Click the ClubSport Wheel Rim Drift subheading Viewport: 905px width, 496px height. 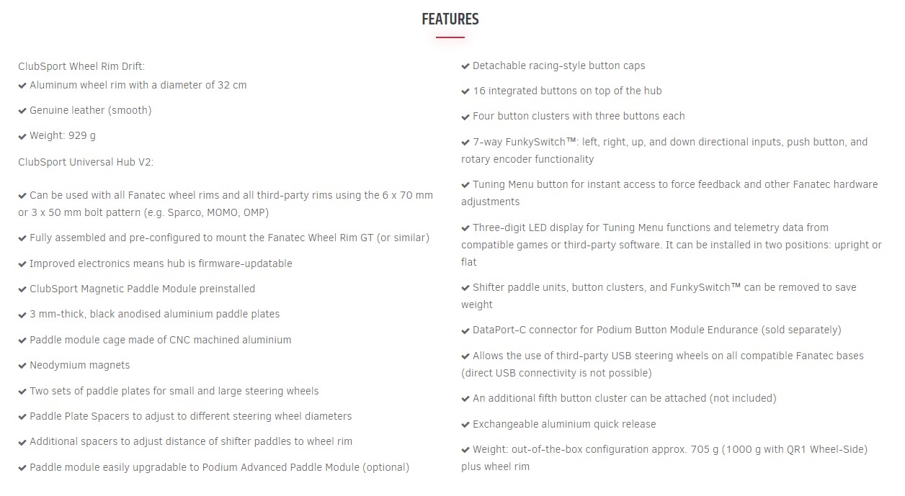pos(81,66)
